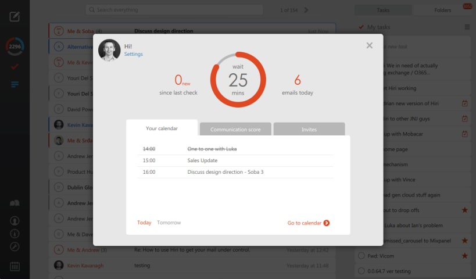
Task: Switch to the Your calendar tab
Action: click(162, 128)
